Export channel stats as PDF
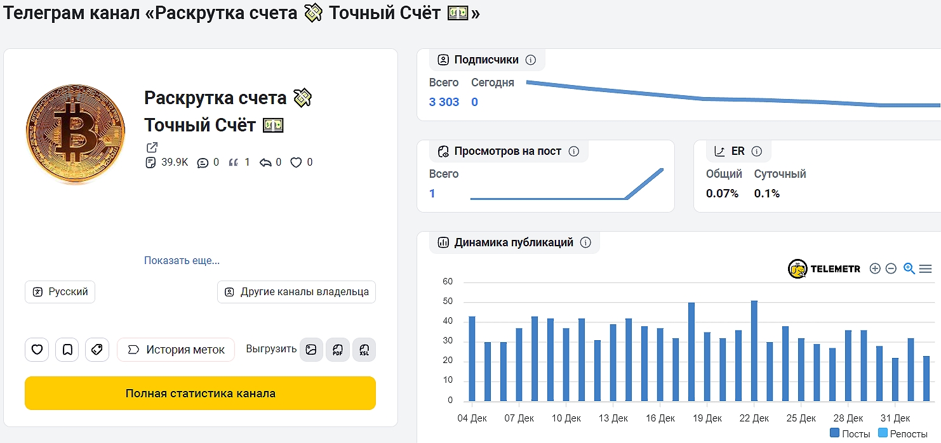The height and width of the screenshot is (443, 941). tap(338, 350)
